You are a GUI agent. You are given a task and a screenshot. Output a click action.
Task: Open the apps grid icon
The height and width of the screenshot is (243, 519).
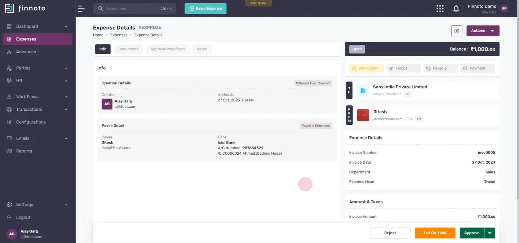click(440, 9)
